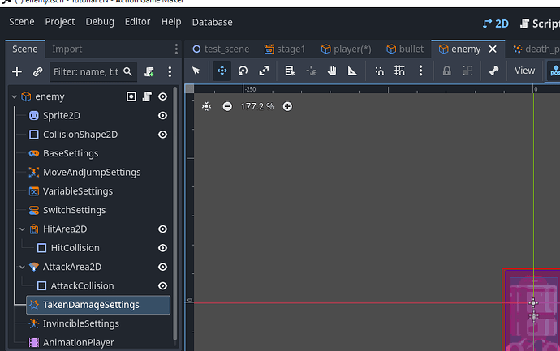Click the add new node plus icon

click(17, 72)
